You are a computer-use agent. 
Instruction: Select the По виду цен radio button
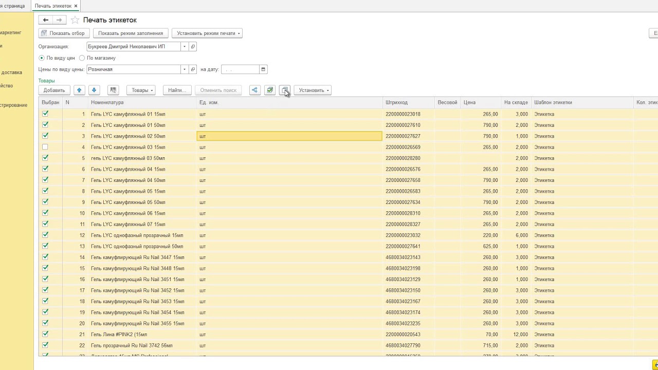pos(42,58)
